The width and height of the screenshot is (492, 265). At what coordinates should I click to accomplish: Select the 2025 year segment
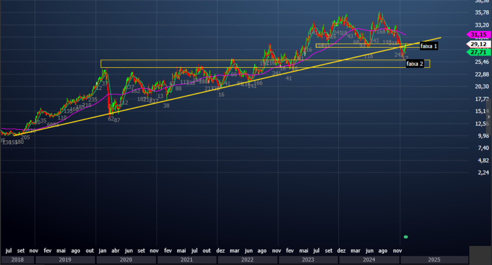click(x=434, y=260)
